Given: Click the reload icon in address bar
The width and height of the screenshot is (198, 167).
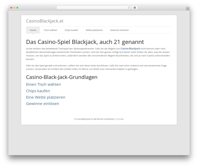Looking at the screenshot, I should point(129,8).
